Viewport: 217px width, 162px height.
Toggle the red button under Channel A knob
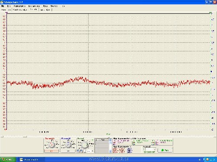tap(52, 151)
